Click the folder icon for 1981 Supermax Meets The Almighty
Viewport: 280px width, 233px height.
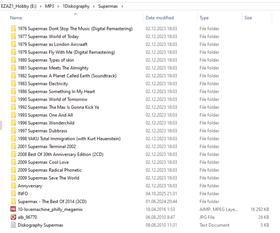(x=13, y=68)
